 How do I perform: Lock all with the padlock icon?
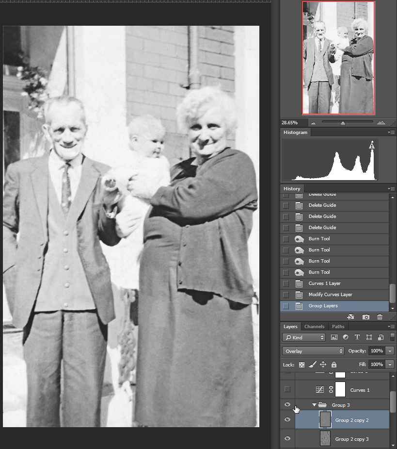(334, 364)
